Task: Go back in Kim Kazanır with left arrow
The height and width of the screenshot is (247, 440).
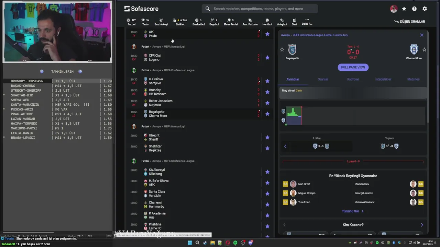Action: tap(284, 225)
